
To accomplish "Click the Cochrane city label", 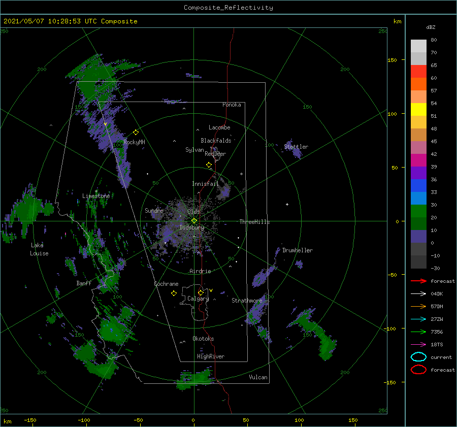I will 166,284.
